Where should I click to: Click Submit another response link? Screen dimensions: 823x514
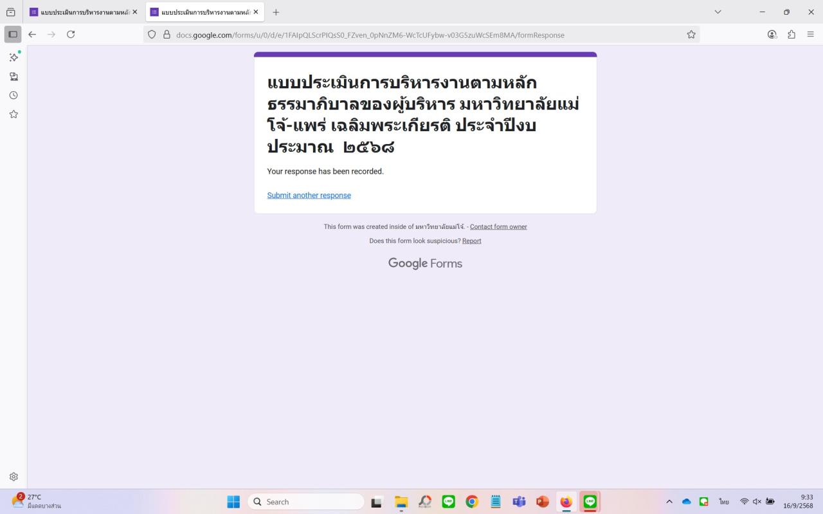pos(309,196)
